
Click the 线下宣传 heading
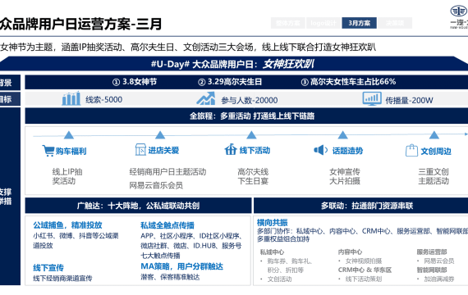point(48,268)
